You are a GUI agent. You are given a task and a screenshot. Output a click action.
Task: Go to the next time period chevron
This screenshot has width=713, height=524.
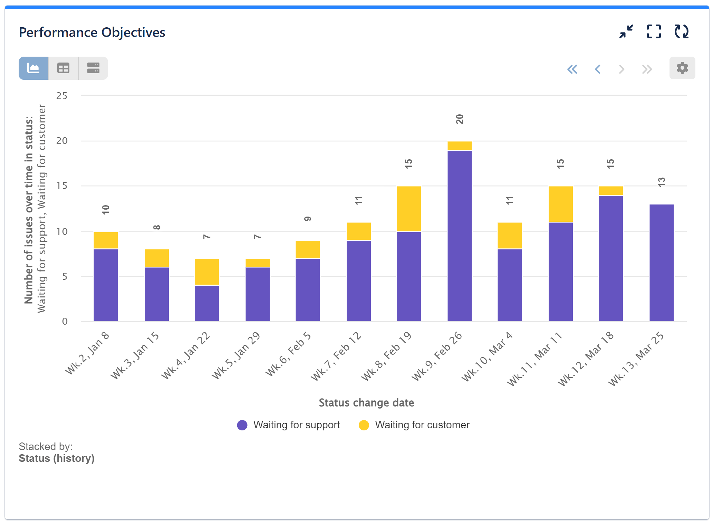click(x=622, y=69)
